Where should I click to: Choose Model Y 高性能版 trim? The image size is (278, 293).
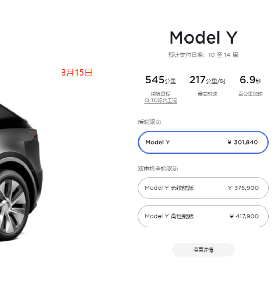coord(203,216)
